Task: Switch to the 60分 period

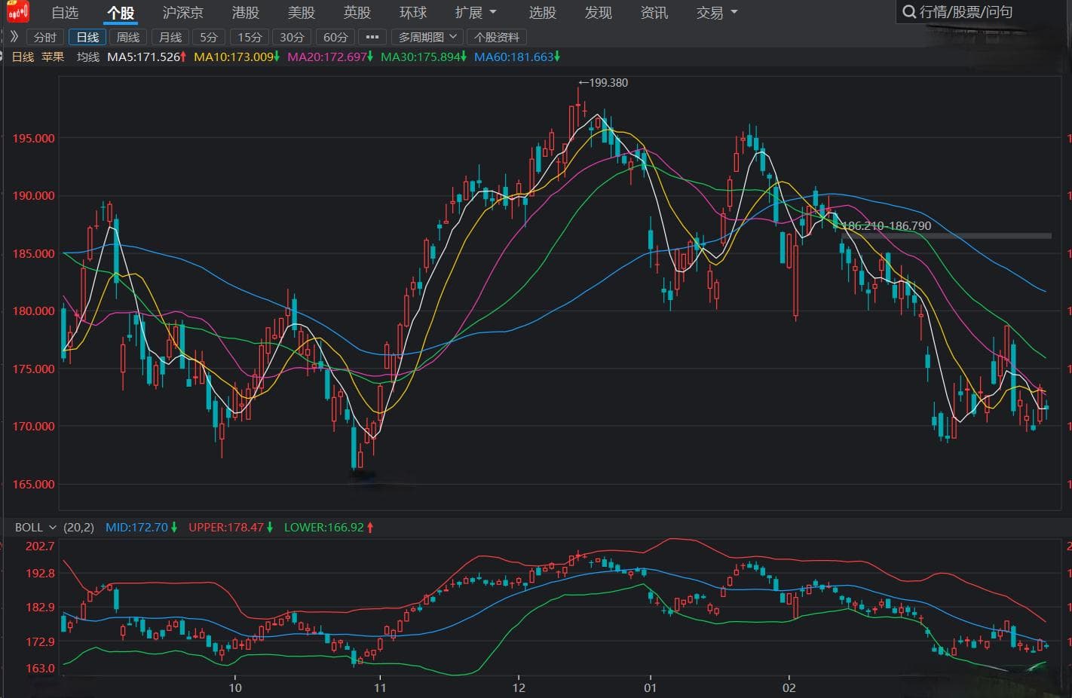Action: pyautogui.click(x=335, y=37)
